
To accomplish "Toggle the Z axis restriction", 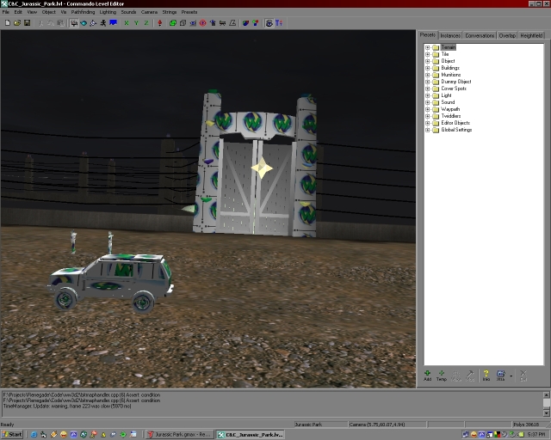I will 146,23.
